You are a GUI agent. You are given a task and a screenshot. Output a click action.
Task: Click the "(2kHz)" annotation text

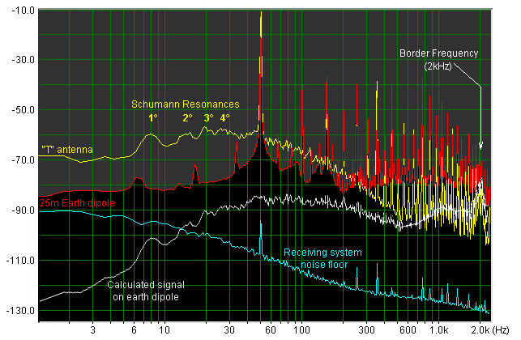point(438,66)
